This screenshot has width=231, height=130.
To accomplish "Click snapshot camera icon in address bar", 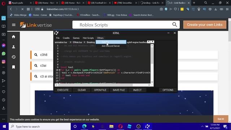I will (161, 9).
